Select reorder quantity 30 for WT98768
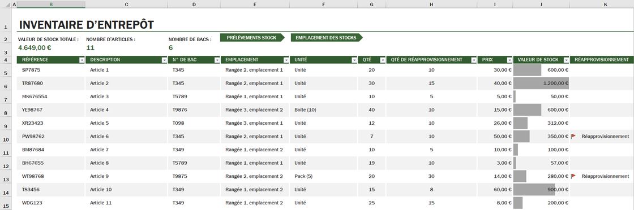Screen dimensions: 634x210 click(431, 176)
